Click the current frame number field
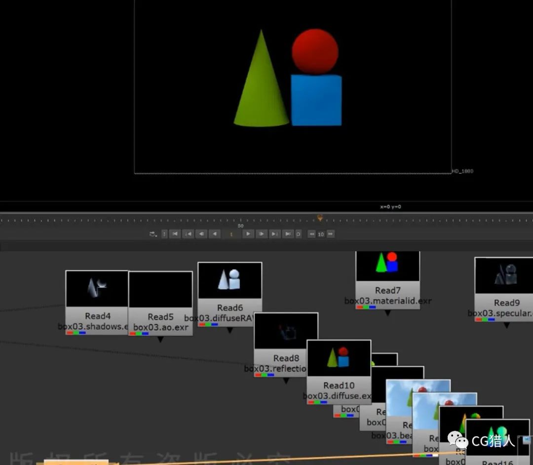This screenshot has width=533, height=465. (x=232, y=234)
